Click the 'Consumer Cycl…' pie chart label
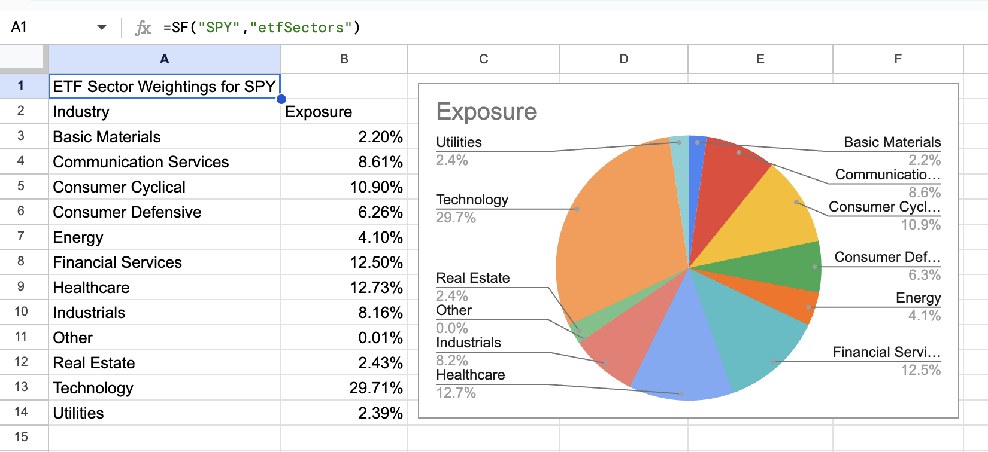 [x=884, y=207]
